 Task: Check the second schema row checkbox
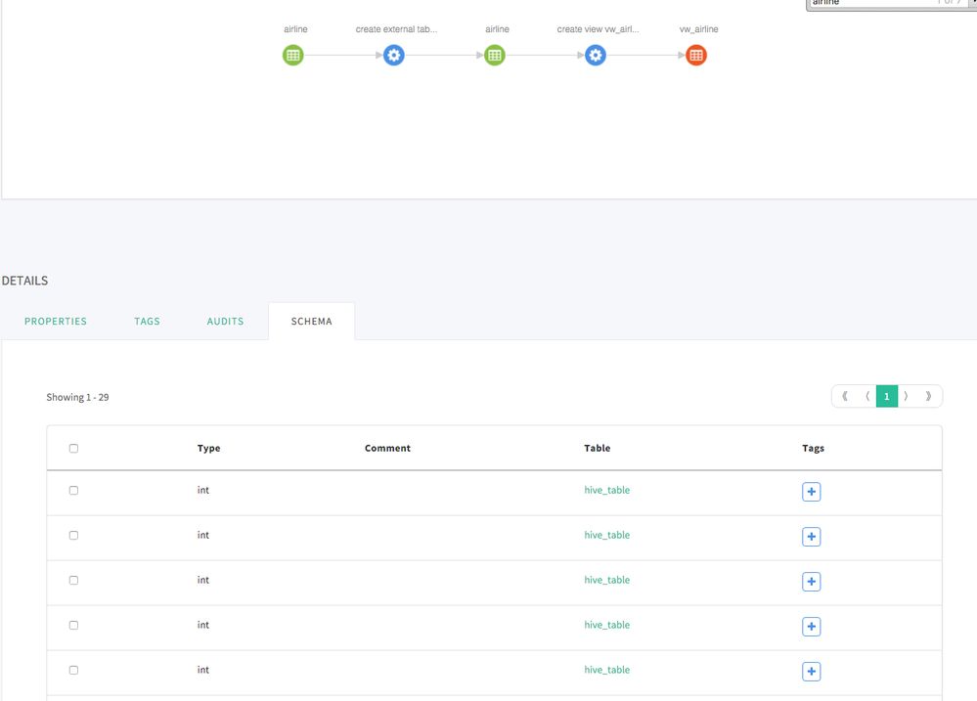[73, 535]
